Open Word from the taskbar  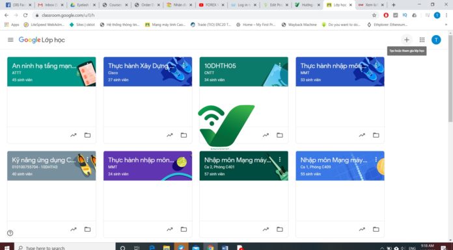pyautogui.click(x=225, y=247)
